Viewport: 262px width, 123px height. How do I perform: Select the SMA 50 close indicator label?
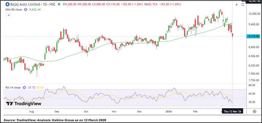coord(14,9)
